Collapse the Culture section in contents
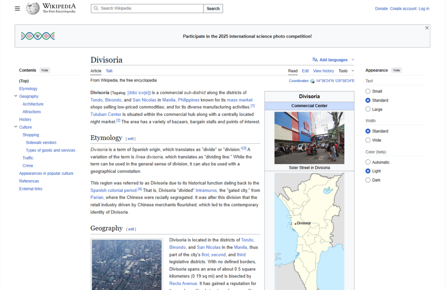Screen dimensions: 446x290 click(16, 127)
